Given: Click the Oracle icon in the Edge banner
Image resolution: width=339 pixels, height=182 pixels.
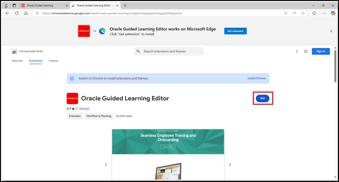Looking at the screenshot, I should click(x=84, y=31).
